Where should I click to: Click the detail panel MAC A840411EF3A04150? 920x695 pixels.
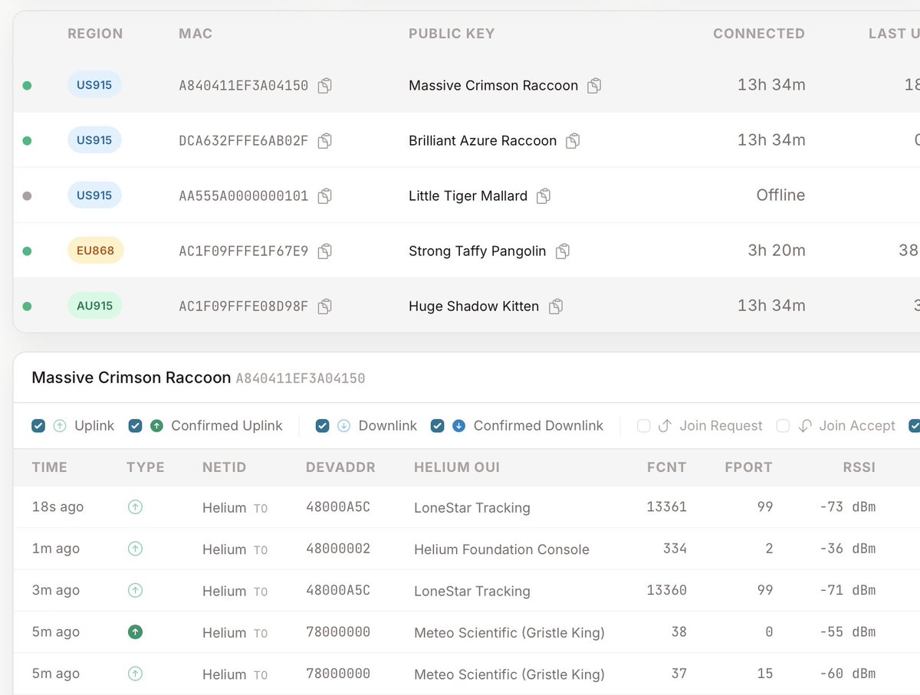[301, 379]
